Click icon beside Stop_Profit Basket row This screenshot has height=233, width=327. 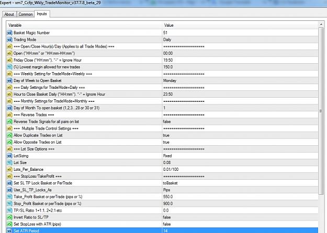tap(9, 204)
